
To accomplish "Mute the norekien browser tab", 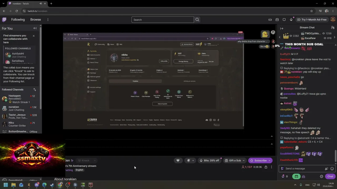I will pyautogui.click(x=41, y=3).
